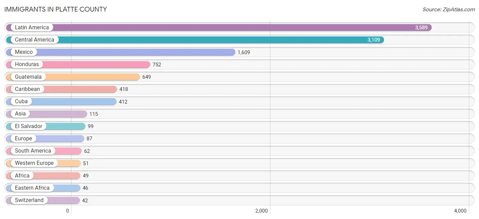The height and width of the screenshot is (219, 479).
Task: Click the 62 value beside South America
Action: [x=87, y=151]
